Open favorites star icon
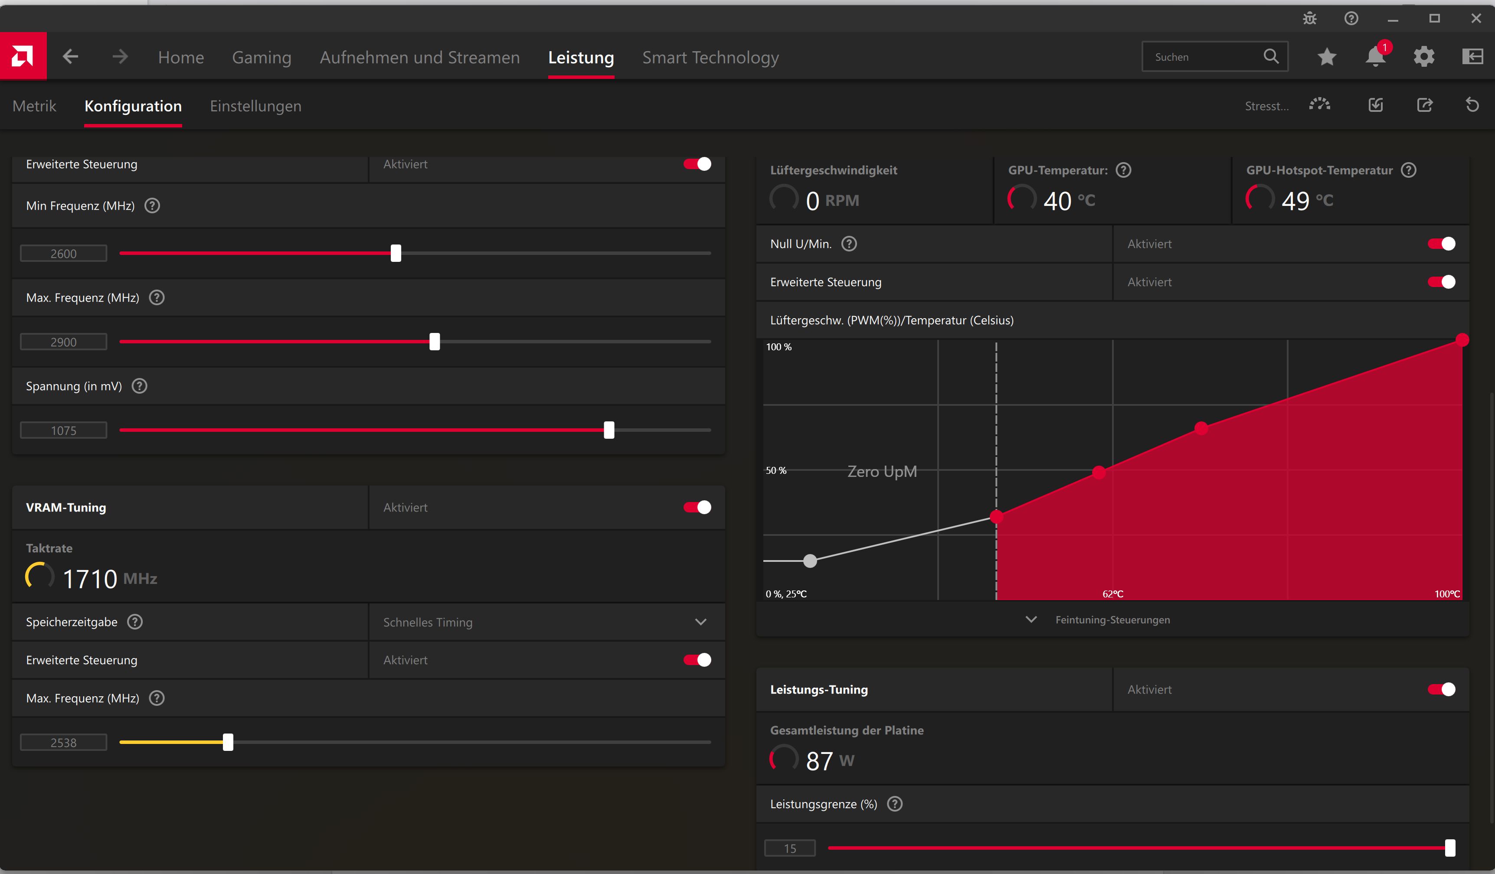1495x874 pixels. point(1327,57)
